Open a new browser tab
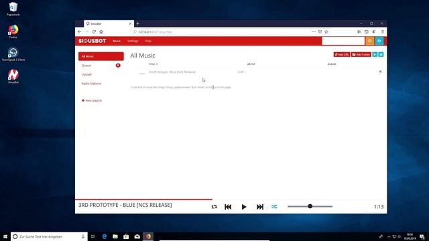 point(138,23)
